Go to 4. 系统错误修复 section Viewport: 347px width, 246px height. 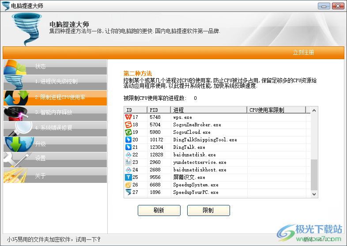tap(55, 128)
